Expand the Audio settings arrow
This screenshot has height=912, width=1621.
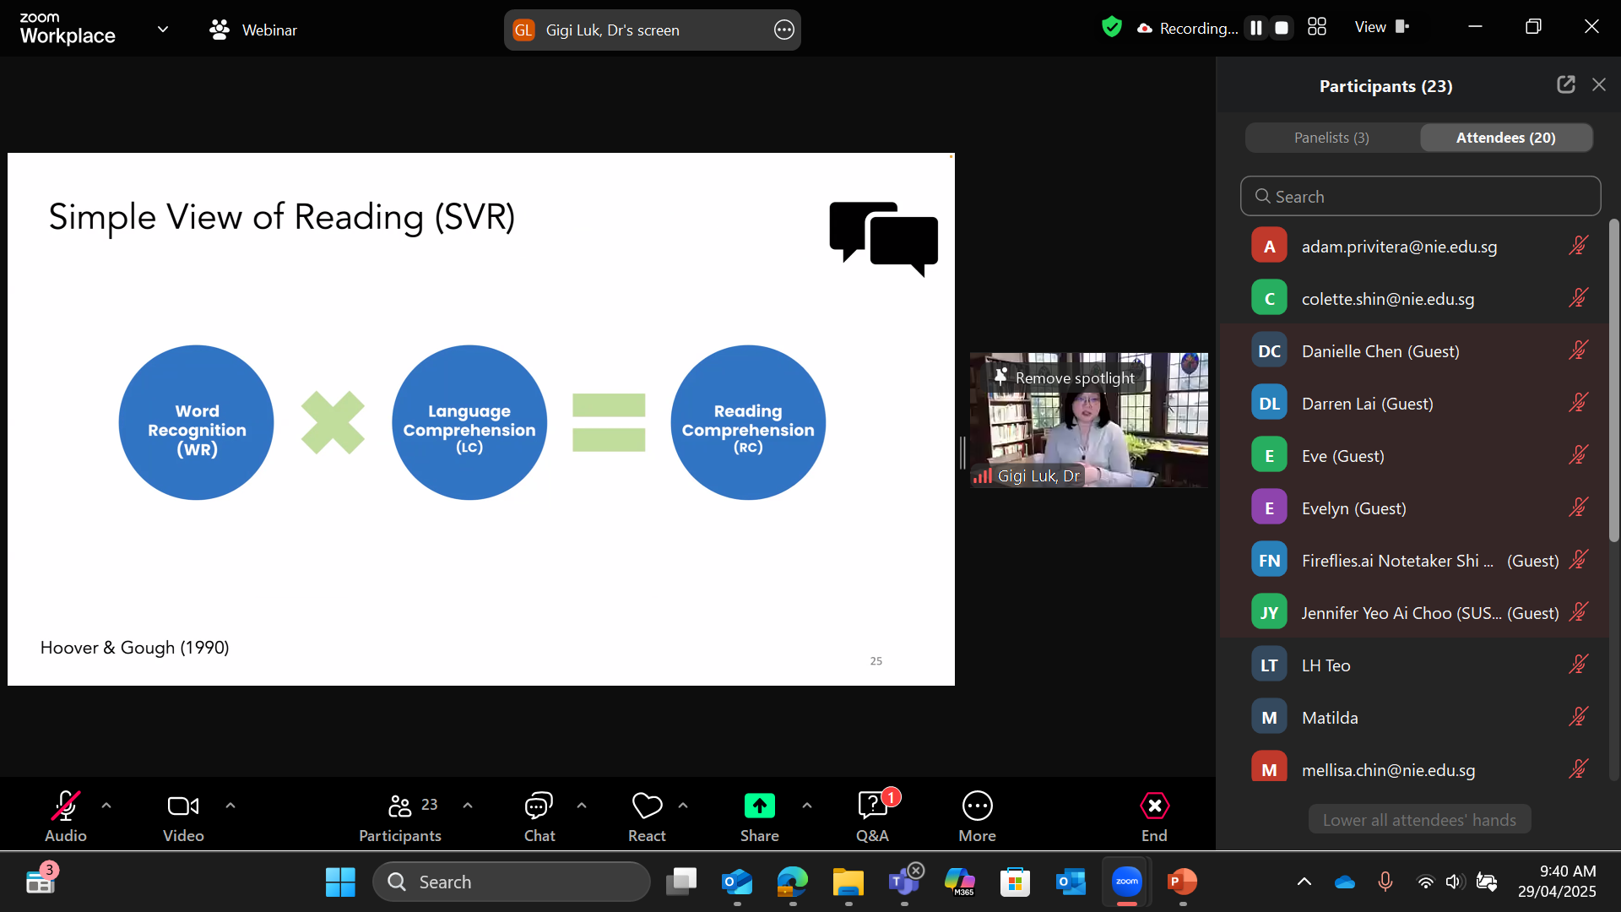click(x=106, y=806)
